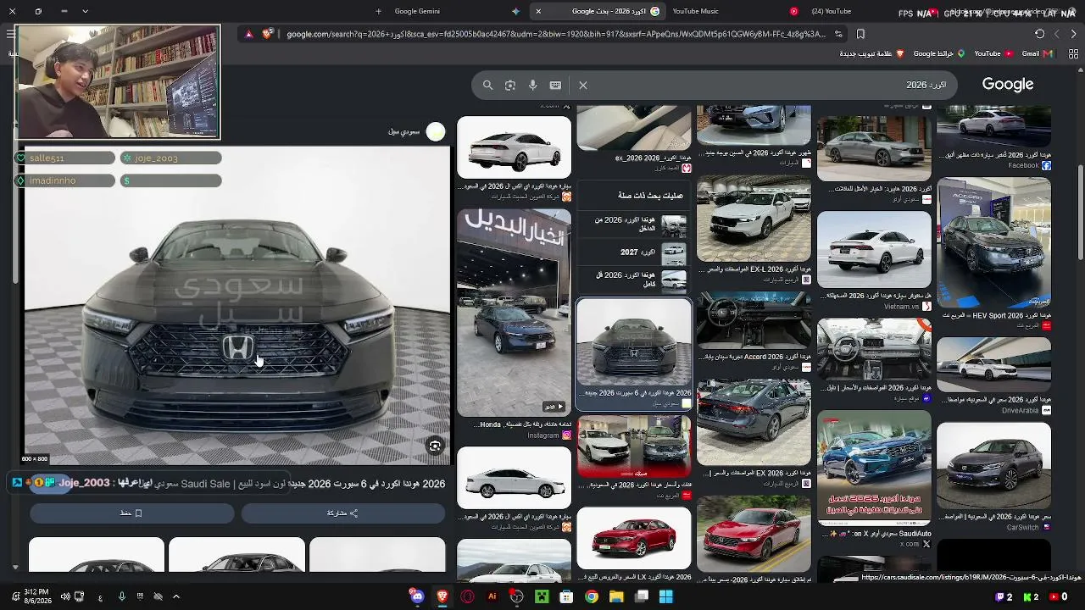Click the Brave Rewards triangle icon
Screen dimensions: 1085x610
click(x=248, y=34)
